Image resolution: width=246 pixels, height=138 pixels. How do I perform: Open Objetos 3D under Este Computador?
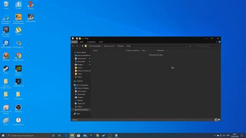click(x=81, y=103)
